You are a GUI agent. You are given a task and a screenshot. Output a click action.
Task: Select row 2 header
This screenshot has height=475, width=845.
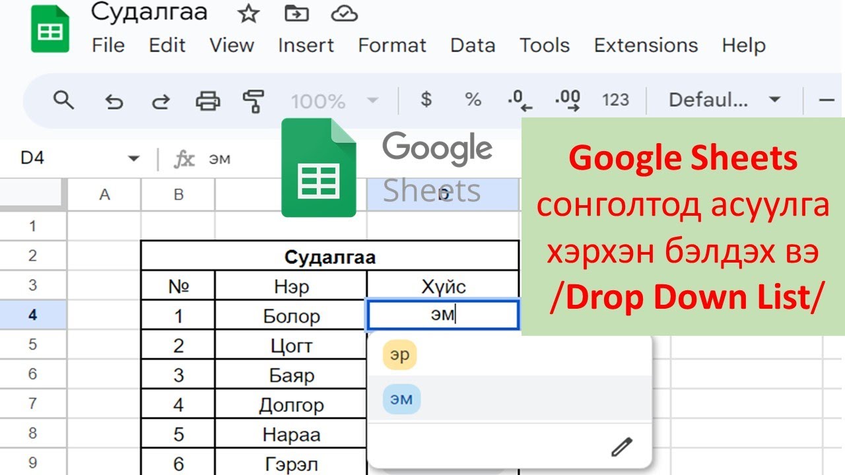[33, 256]
